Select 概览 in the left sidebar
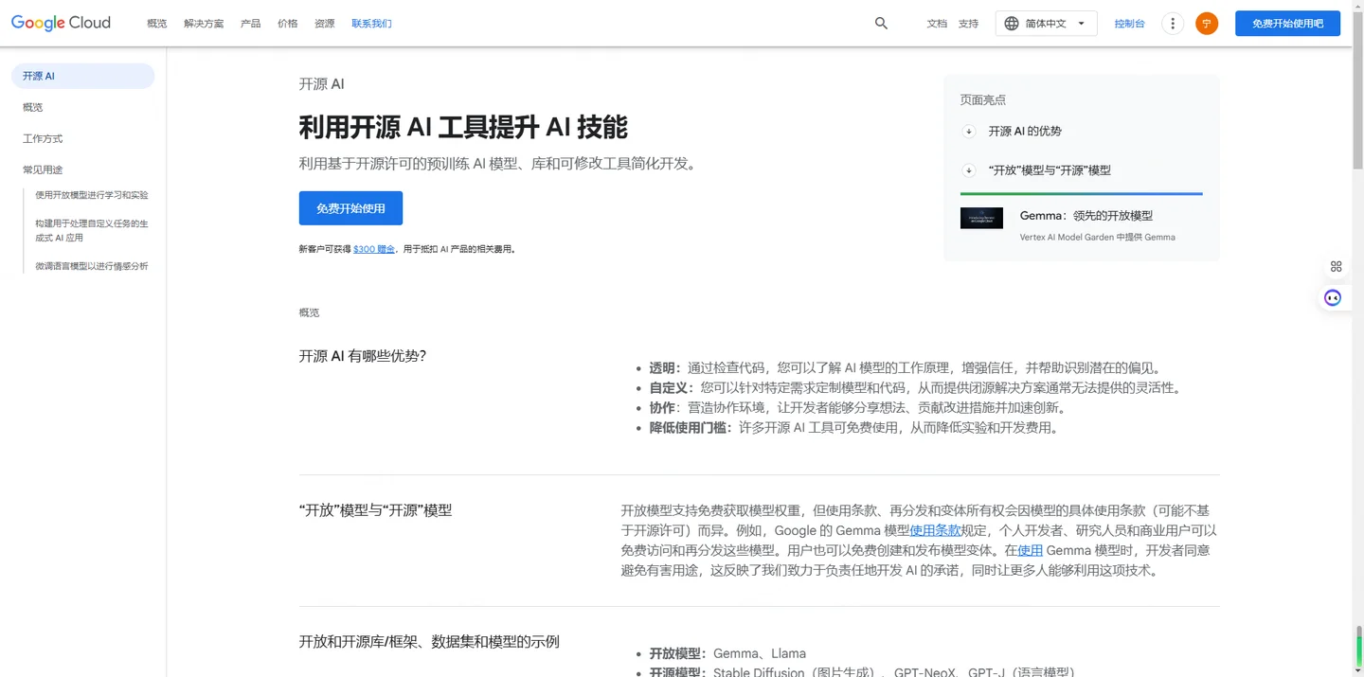Image resolution: width=1364 pixels, height=677 pixels. click(x=33, y=107)
